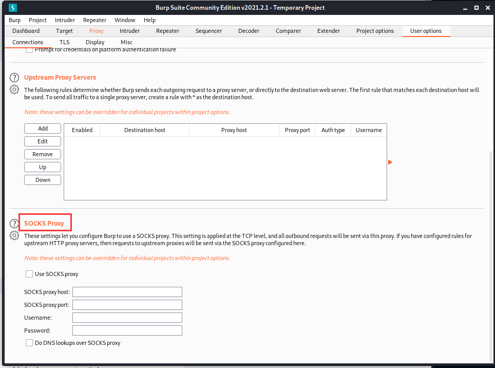
Task: Open gear options for Upstream Proxy Servers
Action: [x=14, y=90]
